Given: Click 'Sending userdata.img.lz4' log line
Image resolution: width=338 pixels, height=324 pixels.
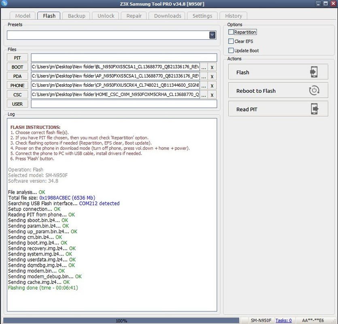Looking at the screenshot, I should (x=42, y=260).
